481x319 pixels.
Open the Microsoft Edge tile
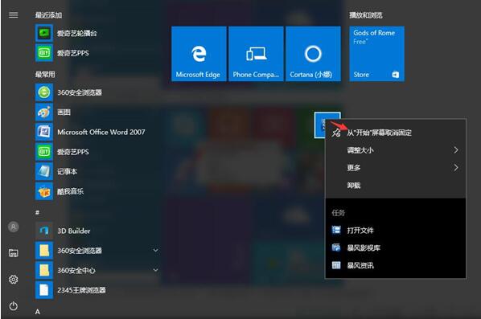point(199,54)
